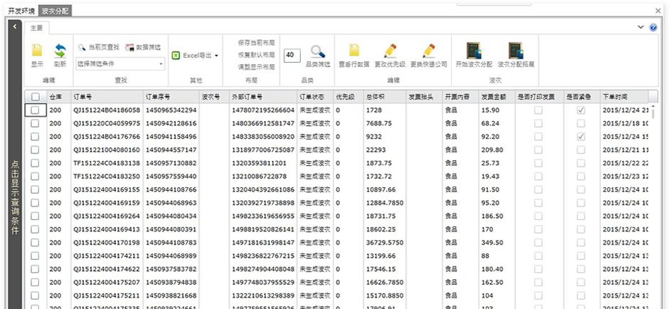
Task: Click the 总体积 column header
Action: click(384, 97)
